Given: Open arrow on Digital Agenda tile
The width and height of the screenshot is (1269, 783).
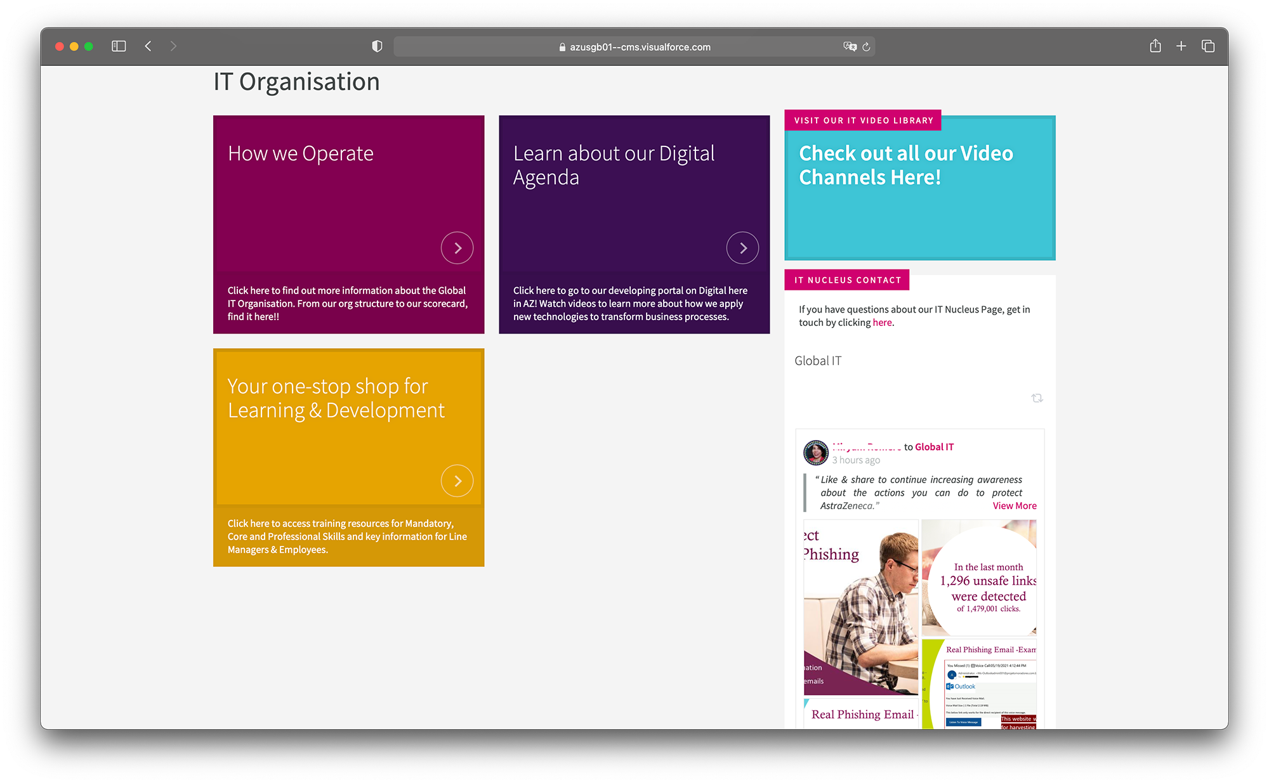Looking at the screenshot, I should pos(742,248).
